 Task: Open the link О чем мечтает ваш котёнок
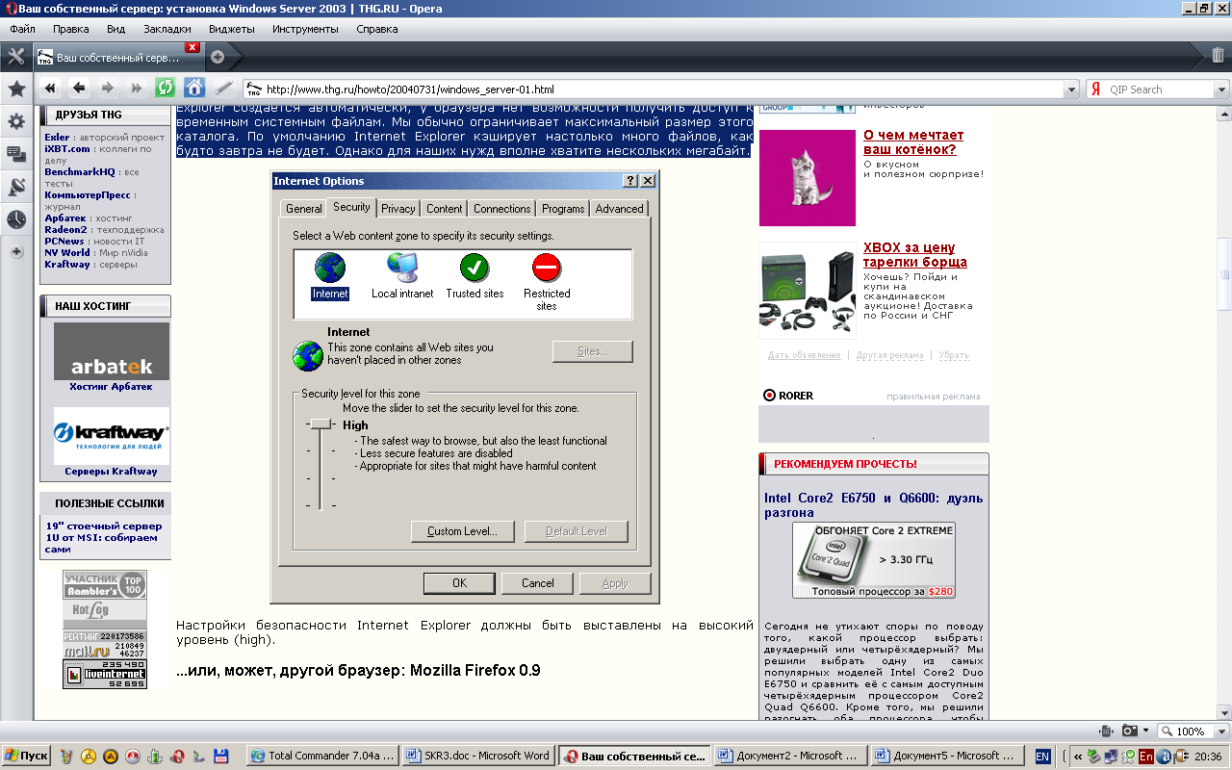pyautogui.click(x=913, y=142)
